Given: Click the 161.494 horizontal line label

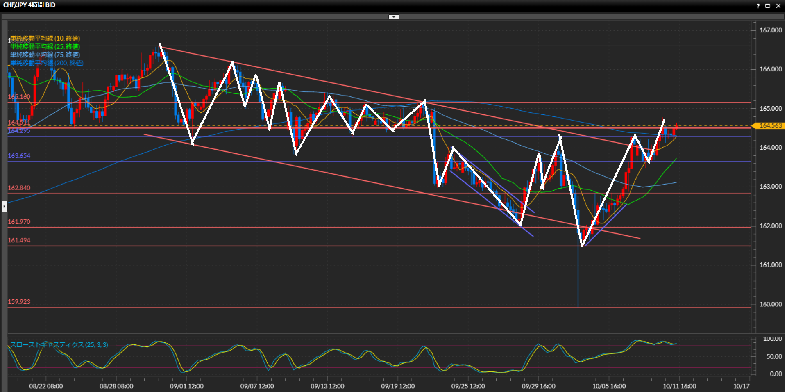Looking at the screenshot, I should click(x=19, y=240).
